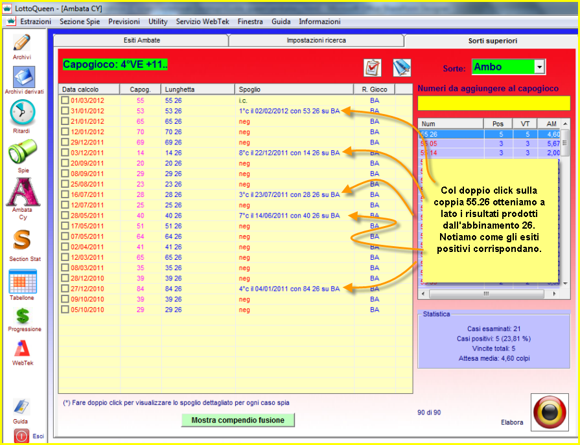Sort by the VT column header
This screenshot has width=580, height=445.
click(525, 124)
